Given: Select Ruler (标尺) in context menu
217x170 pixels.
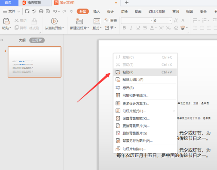Looking at the screenshot, I should tap(145, 88).
